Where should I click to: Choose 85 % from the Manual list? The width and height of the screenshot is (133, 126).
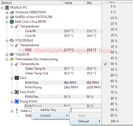click(117, 104)
